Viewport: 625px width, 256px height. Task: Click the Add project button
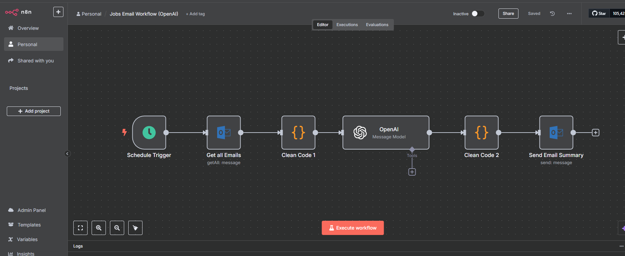pyautogui.click(x=34, y=111)
